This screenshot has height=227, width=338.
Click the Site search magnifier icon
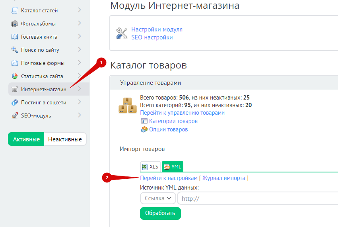(15, 50)
